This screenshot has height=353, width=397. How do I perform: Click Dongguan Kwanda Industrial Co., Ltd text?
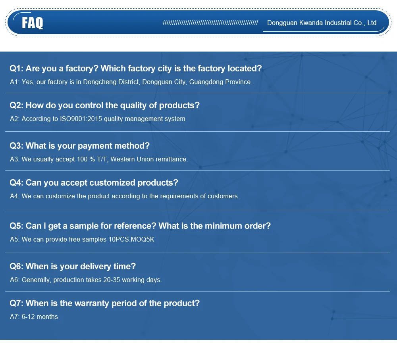[322, 23]
